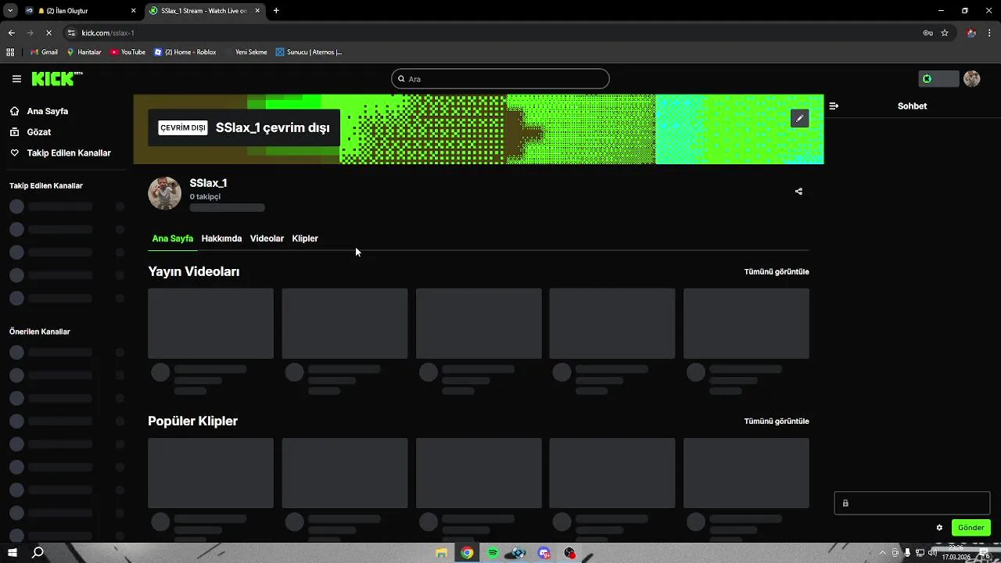Open Chrome three-dot menu
The height and width of the screenshot is (563, 1001).
[x=990, y=33]
